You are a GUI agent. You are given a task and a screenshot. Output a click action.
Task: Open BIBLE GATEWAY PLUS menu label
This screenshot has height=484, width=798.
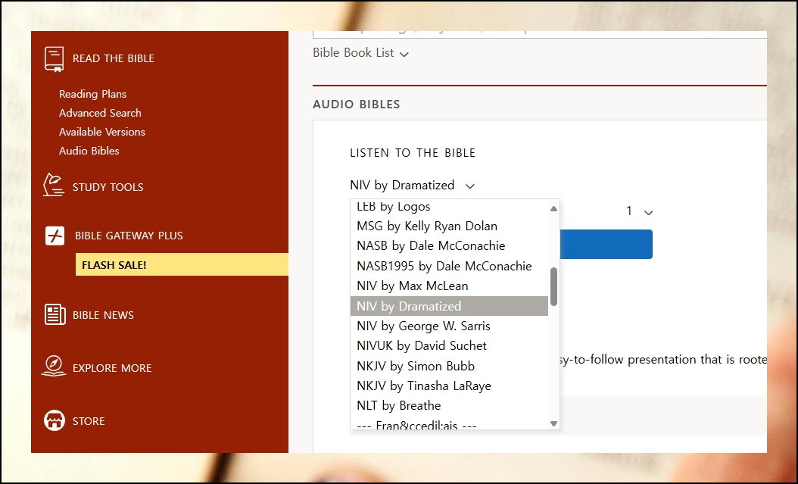tap(129, 236)
